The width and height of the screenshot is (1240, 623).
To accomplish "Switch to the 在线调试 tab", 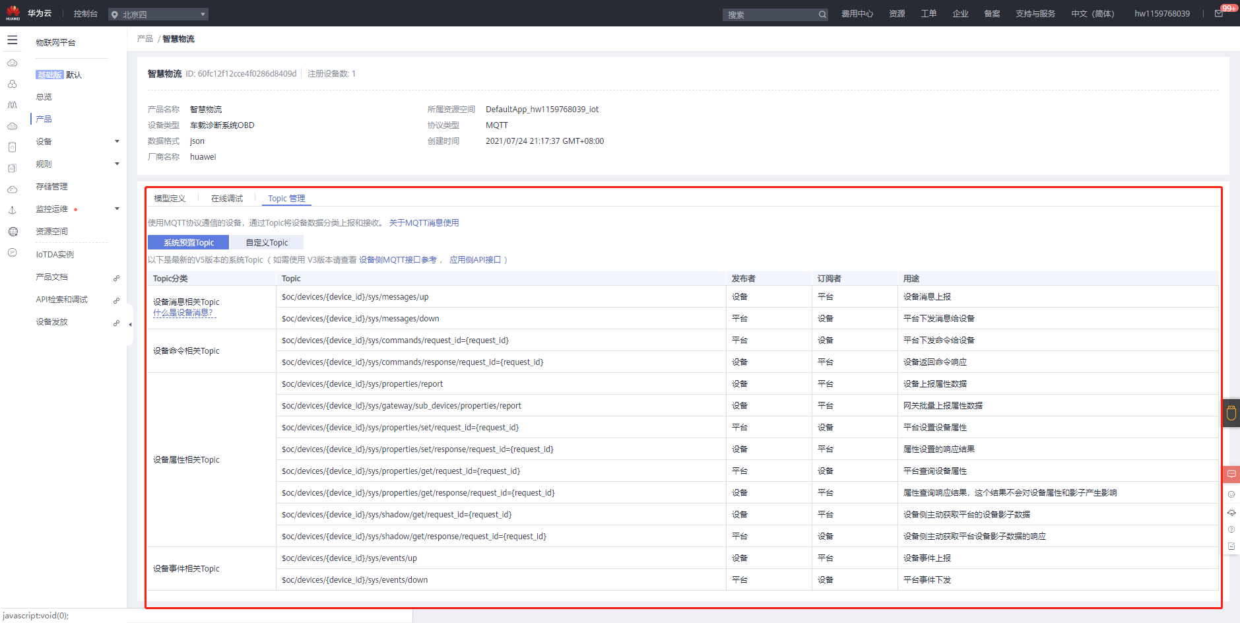I will [x=227, y=199].
